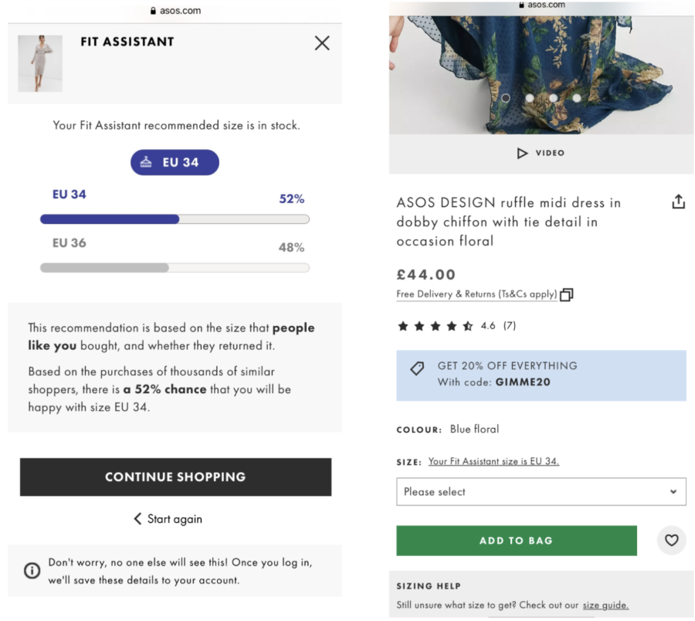Click the dress thumbnail in Fit Assistant
The height and width of the screenshot is (621, 695).
[40, 63]
